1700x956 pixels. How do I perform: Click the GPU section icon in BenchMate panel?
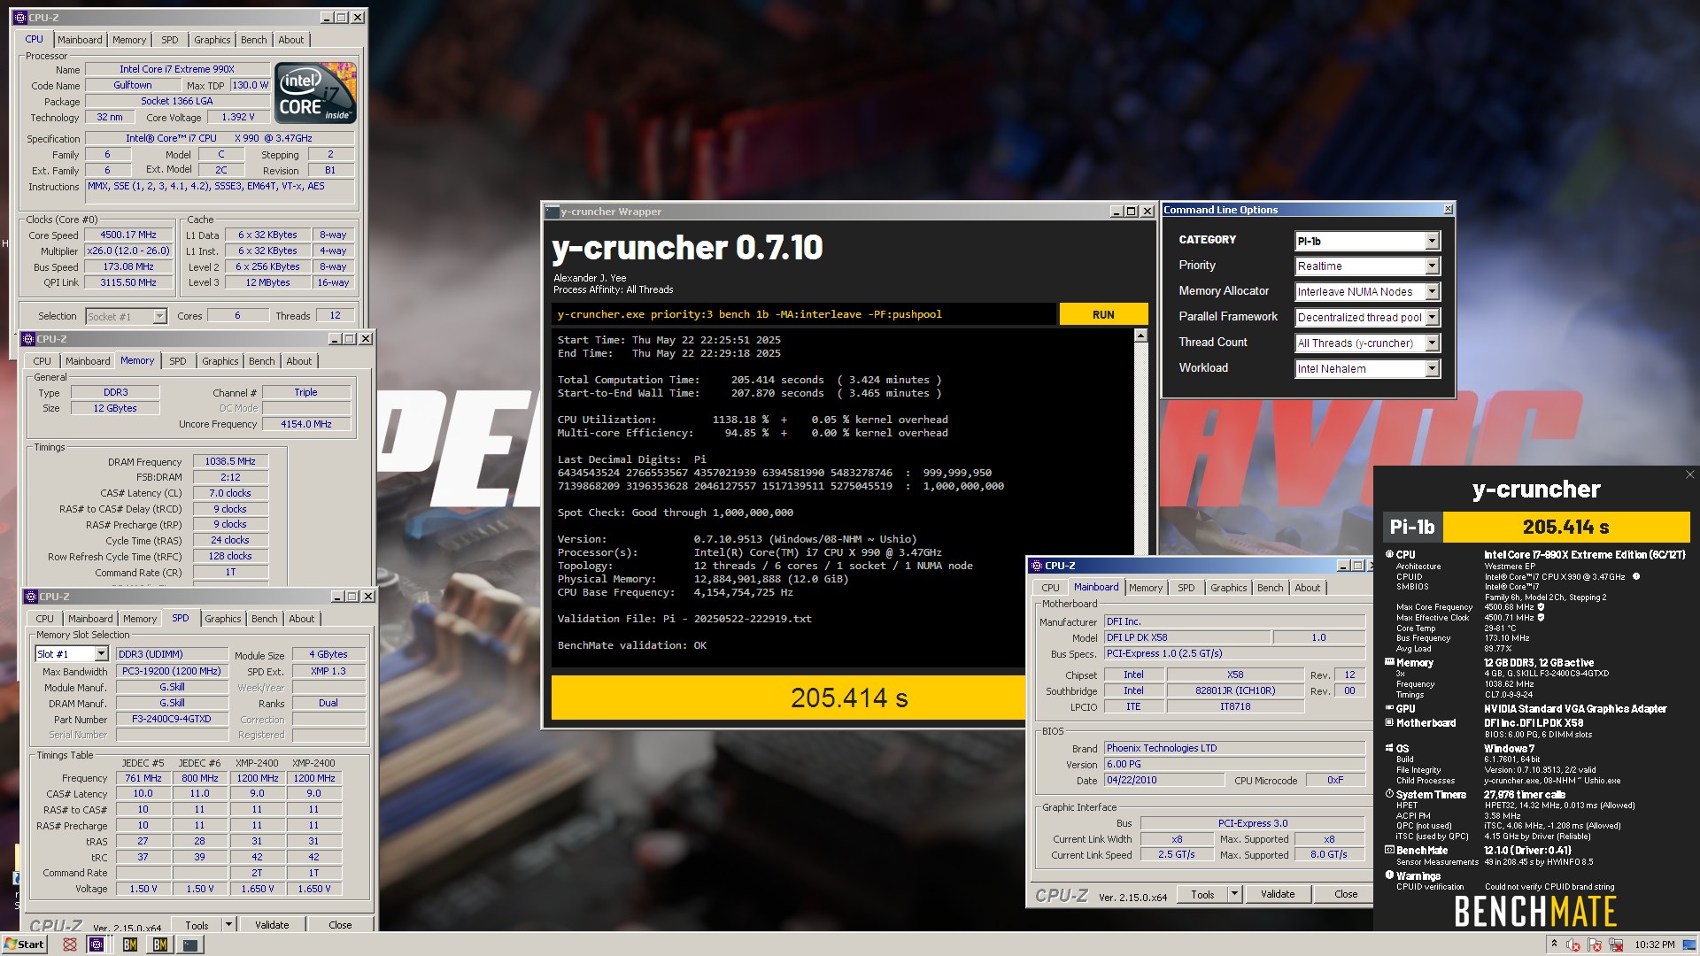pyautogui.click(x=1389, y=708)
